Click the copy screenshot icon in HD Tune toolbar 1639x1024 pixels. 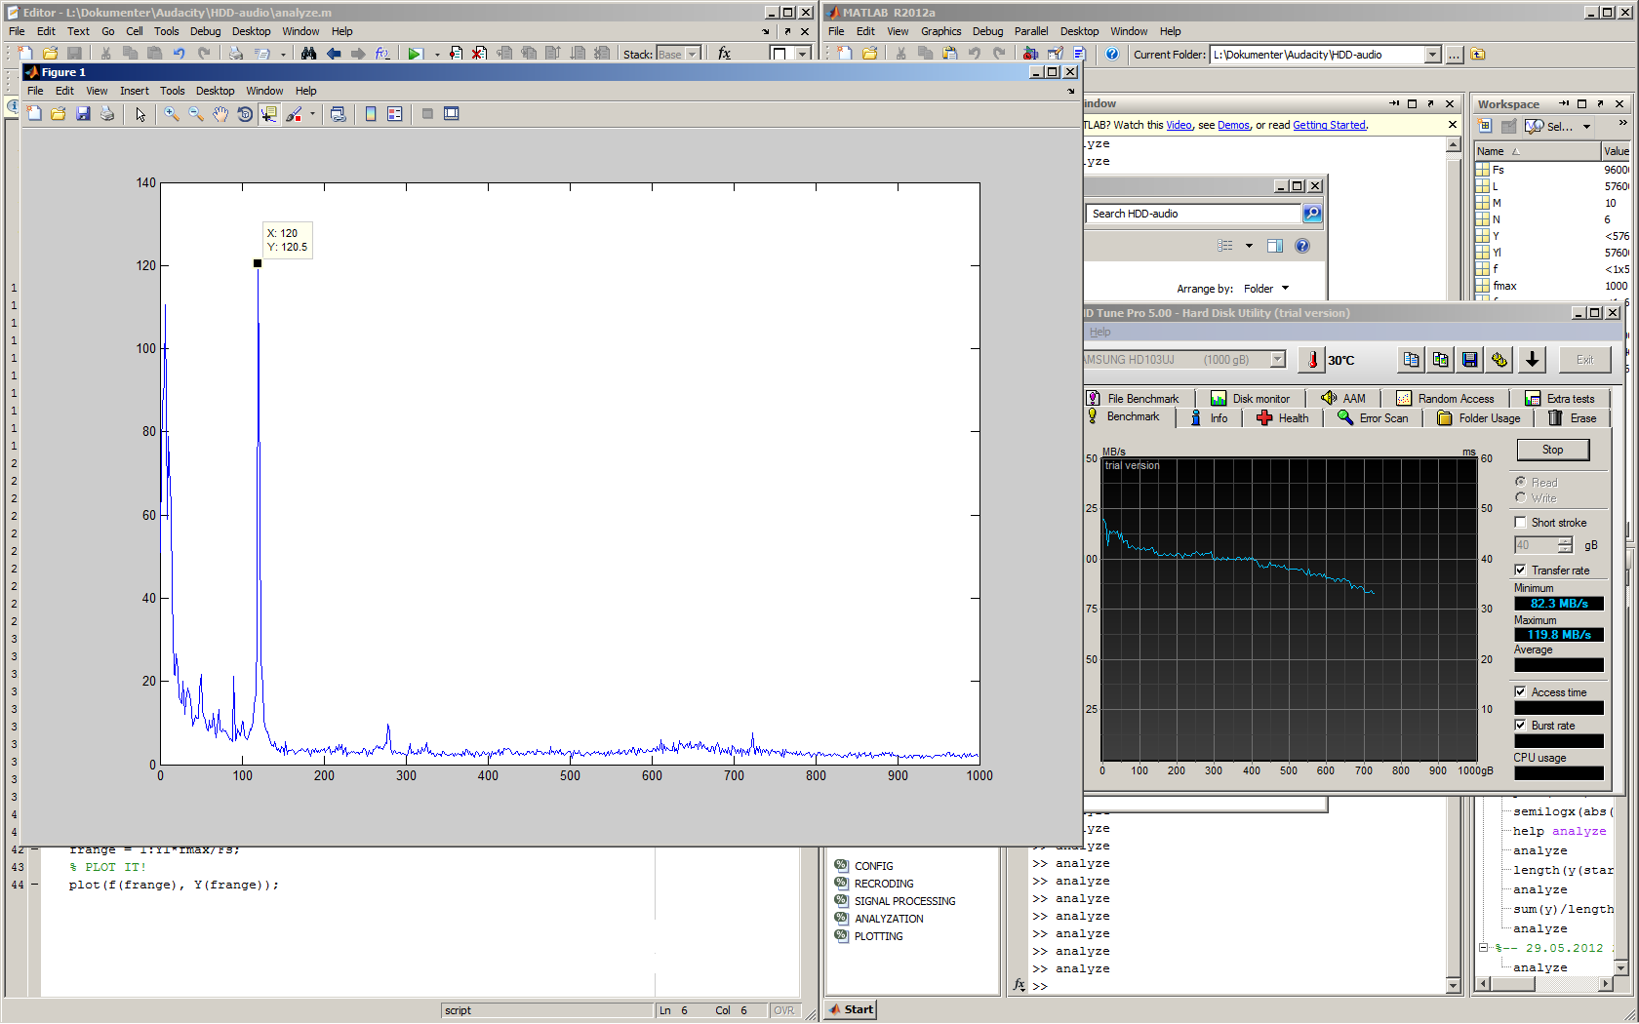pos(1441,360)
